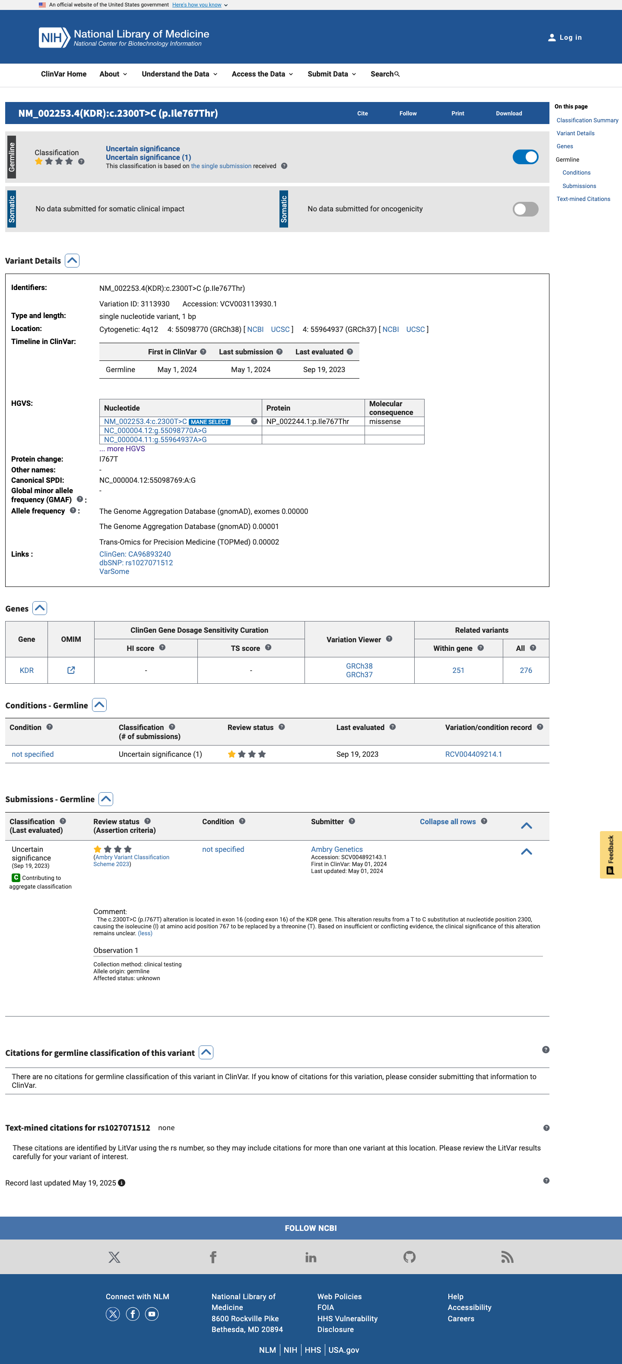Click the NIH logo in the header
This screenshot has width=622, height=1364.
pos(54,38)
